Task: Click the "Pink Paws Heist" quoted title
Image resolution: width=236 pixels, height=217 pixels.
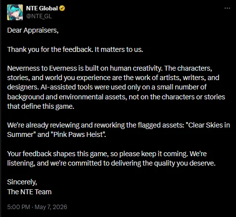Action: click(79, 134)
